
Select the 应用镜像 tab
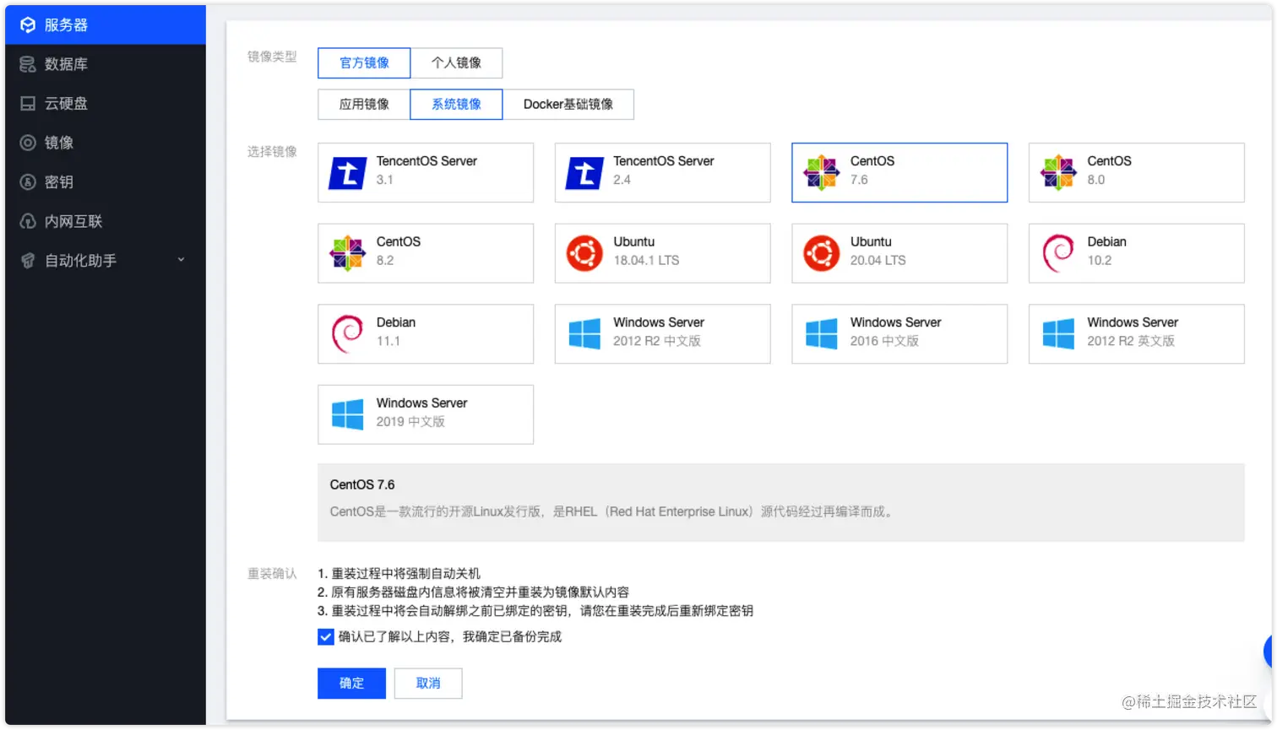364,105
